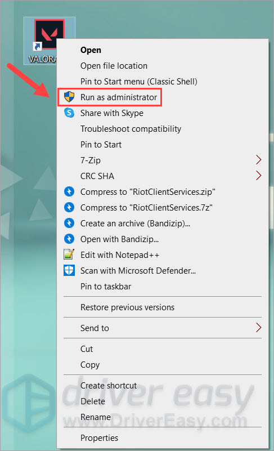Click the Skype icon in the menu
Viewport: 274px width, 451px height.
point(69,113)
